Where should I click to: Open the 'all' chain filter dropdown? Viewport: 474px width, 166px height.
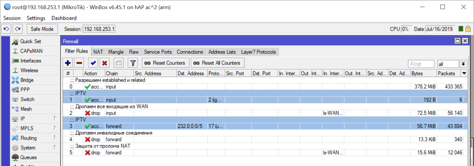[x=463, y=64]
